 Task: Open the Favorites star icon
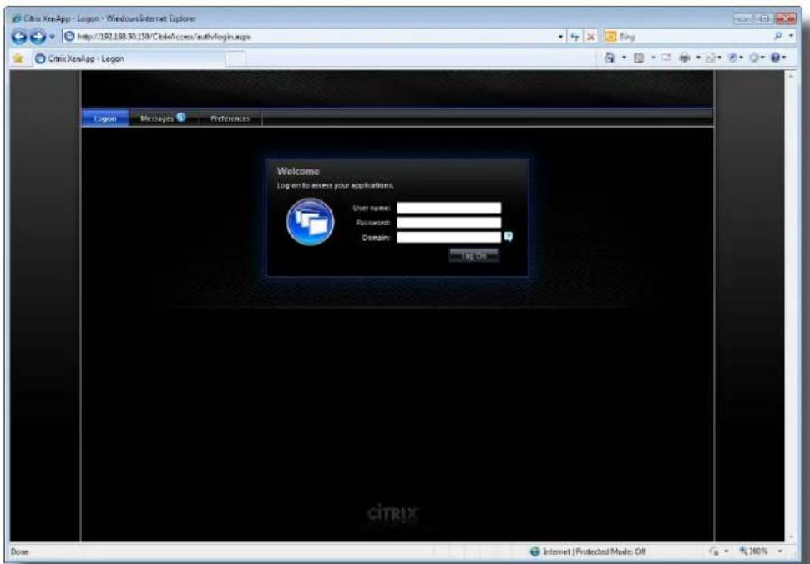tap(18, 58)
